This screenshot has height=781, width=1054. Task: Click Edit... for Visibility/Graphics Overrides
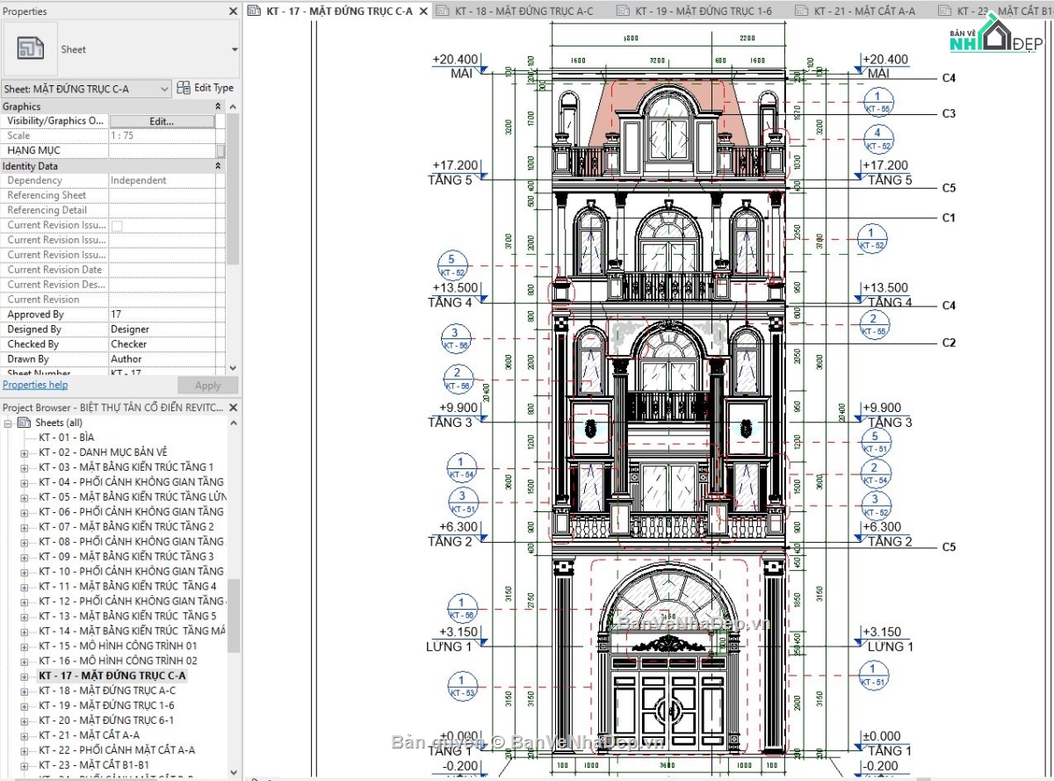point(162,120)
